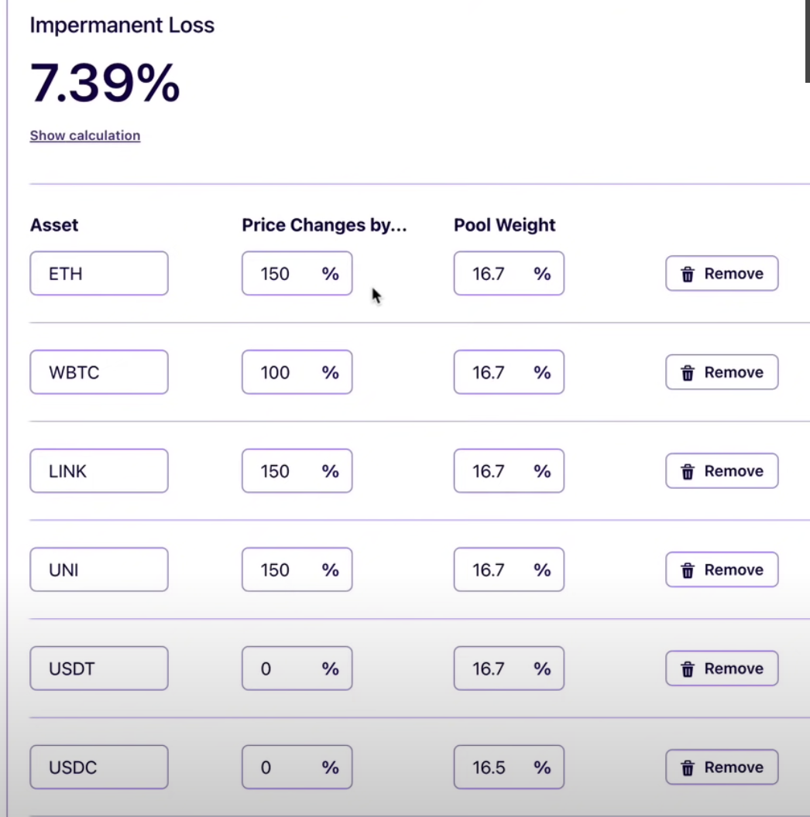Click trash icon in WBTC row
810x817 pixels.
click(x=687, y=373)
